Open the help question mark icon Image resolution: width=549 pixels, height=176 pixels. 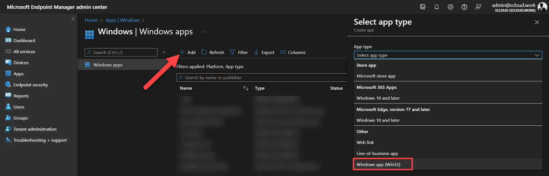click(x=464, y=7)
